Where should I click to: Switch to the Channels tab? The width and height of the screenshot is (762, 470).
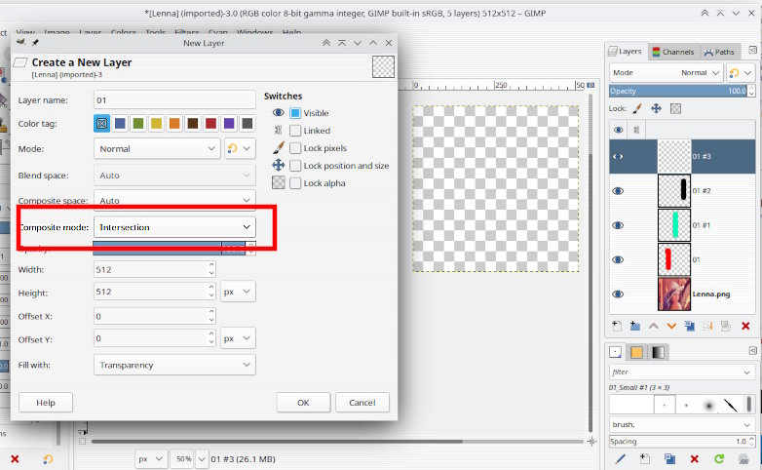tap(672, 52)
